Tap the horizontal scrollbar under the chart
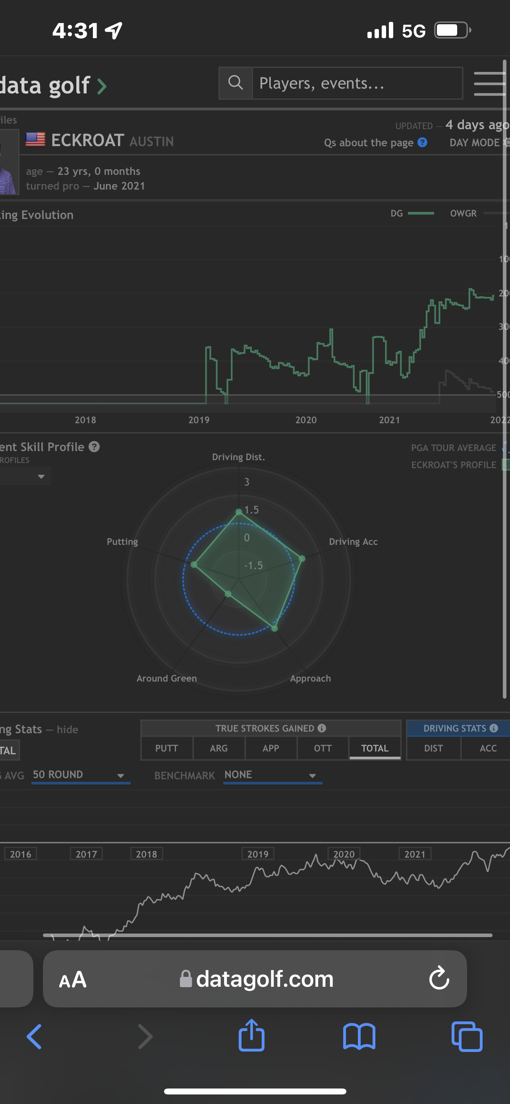Screen dimensions: 510x1104 [268, 935]
